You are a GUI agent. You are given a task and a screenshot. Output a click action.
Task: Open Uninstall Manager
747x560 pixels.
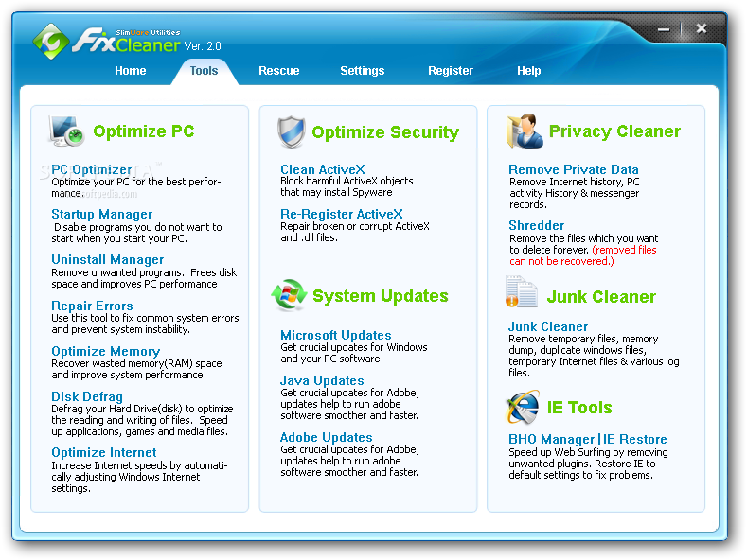tap(108, 259)
